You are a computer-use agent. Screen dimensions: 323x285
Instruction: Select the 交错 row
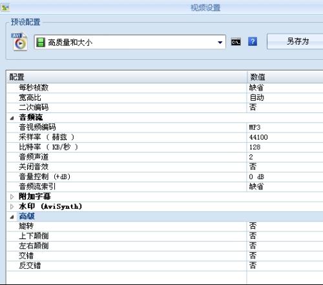165,256
